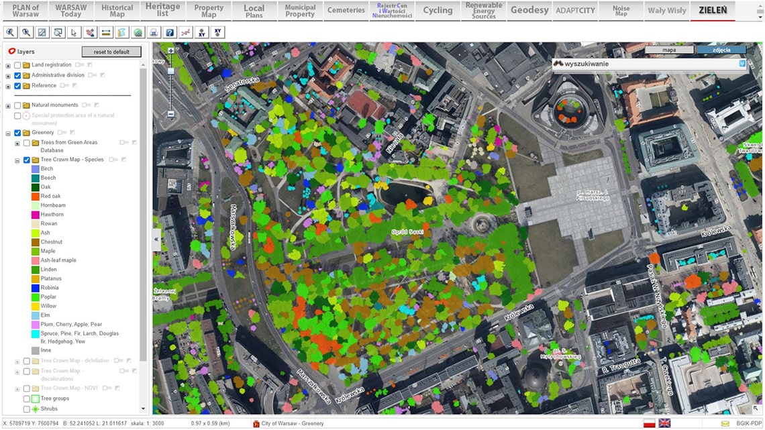Click the layers panel scroll down arrow
The height and width of the screenshot is (430, 765).
click(143, 409)
